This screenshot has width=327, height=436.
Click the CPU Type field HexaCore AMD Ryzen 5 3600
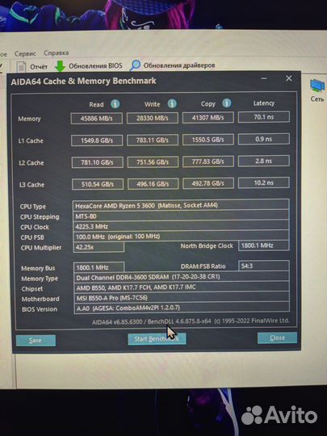[181, 205]
